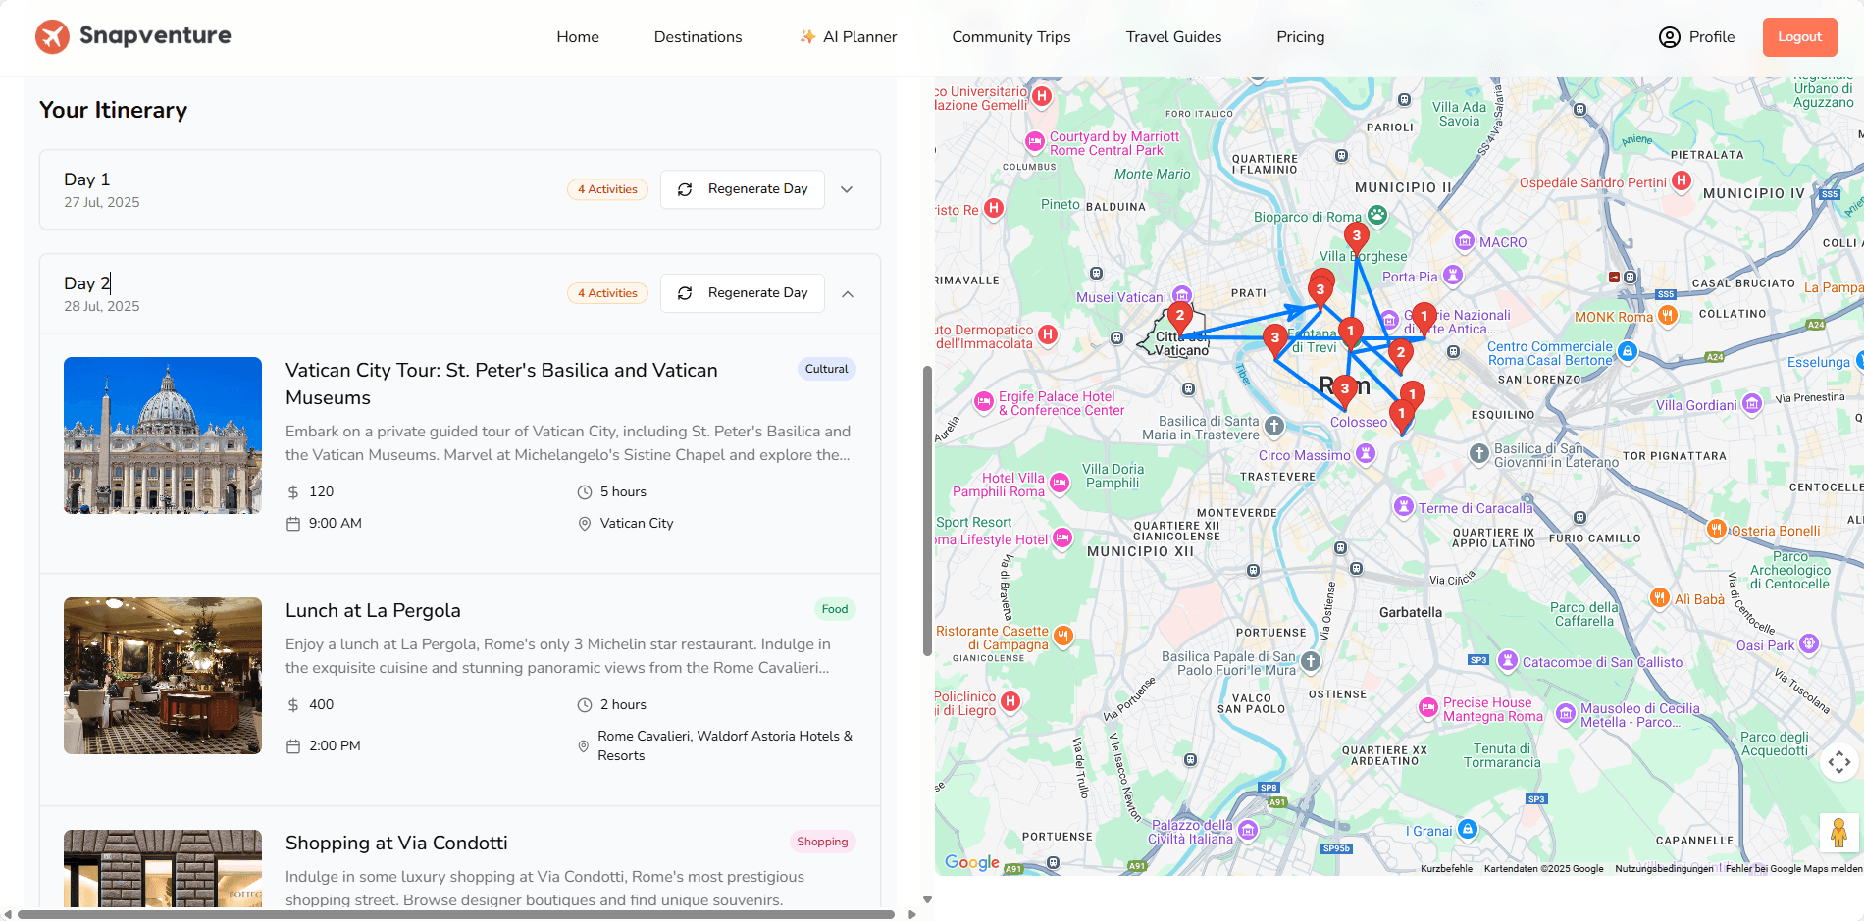Click the clock icon next to 5 hours
Viewport: 1864px width, 921px height.
[585, 492]
